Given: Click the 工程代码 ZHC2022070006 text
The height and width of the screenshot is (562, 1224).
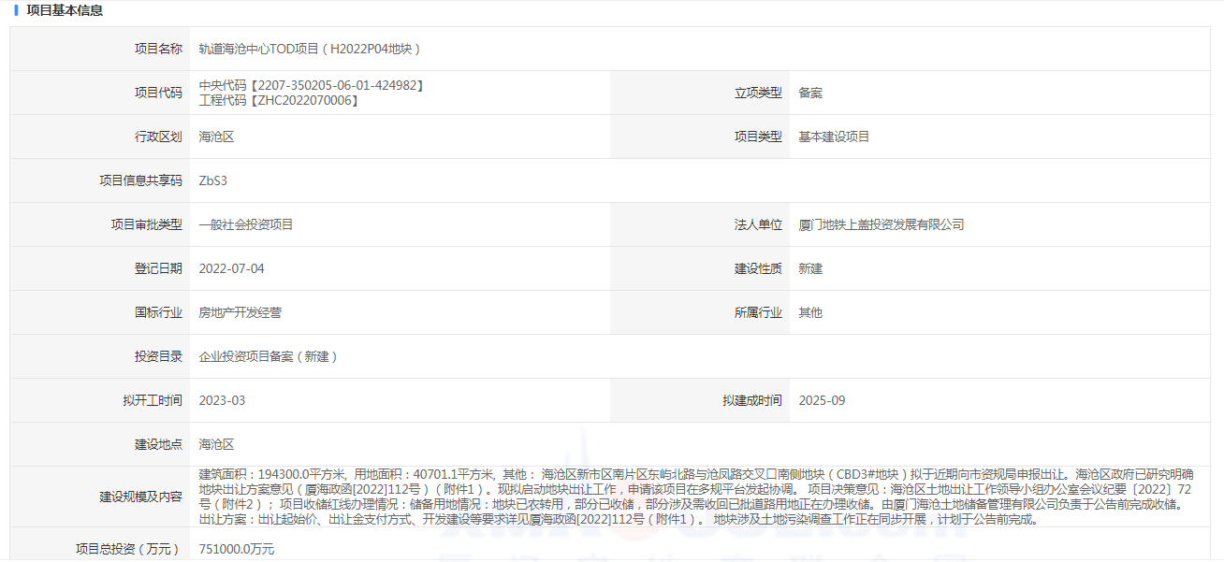Looking at the screenshot, I should [279, 100].
